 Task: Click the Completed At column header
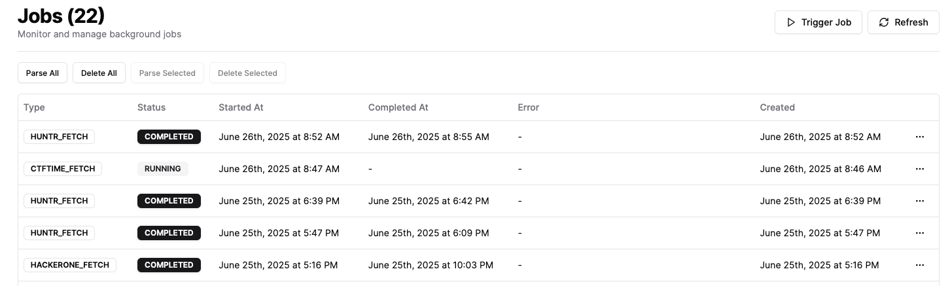coord(398,107)
